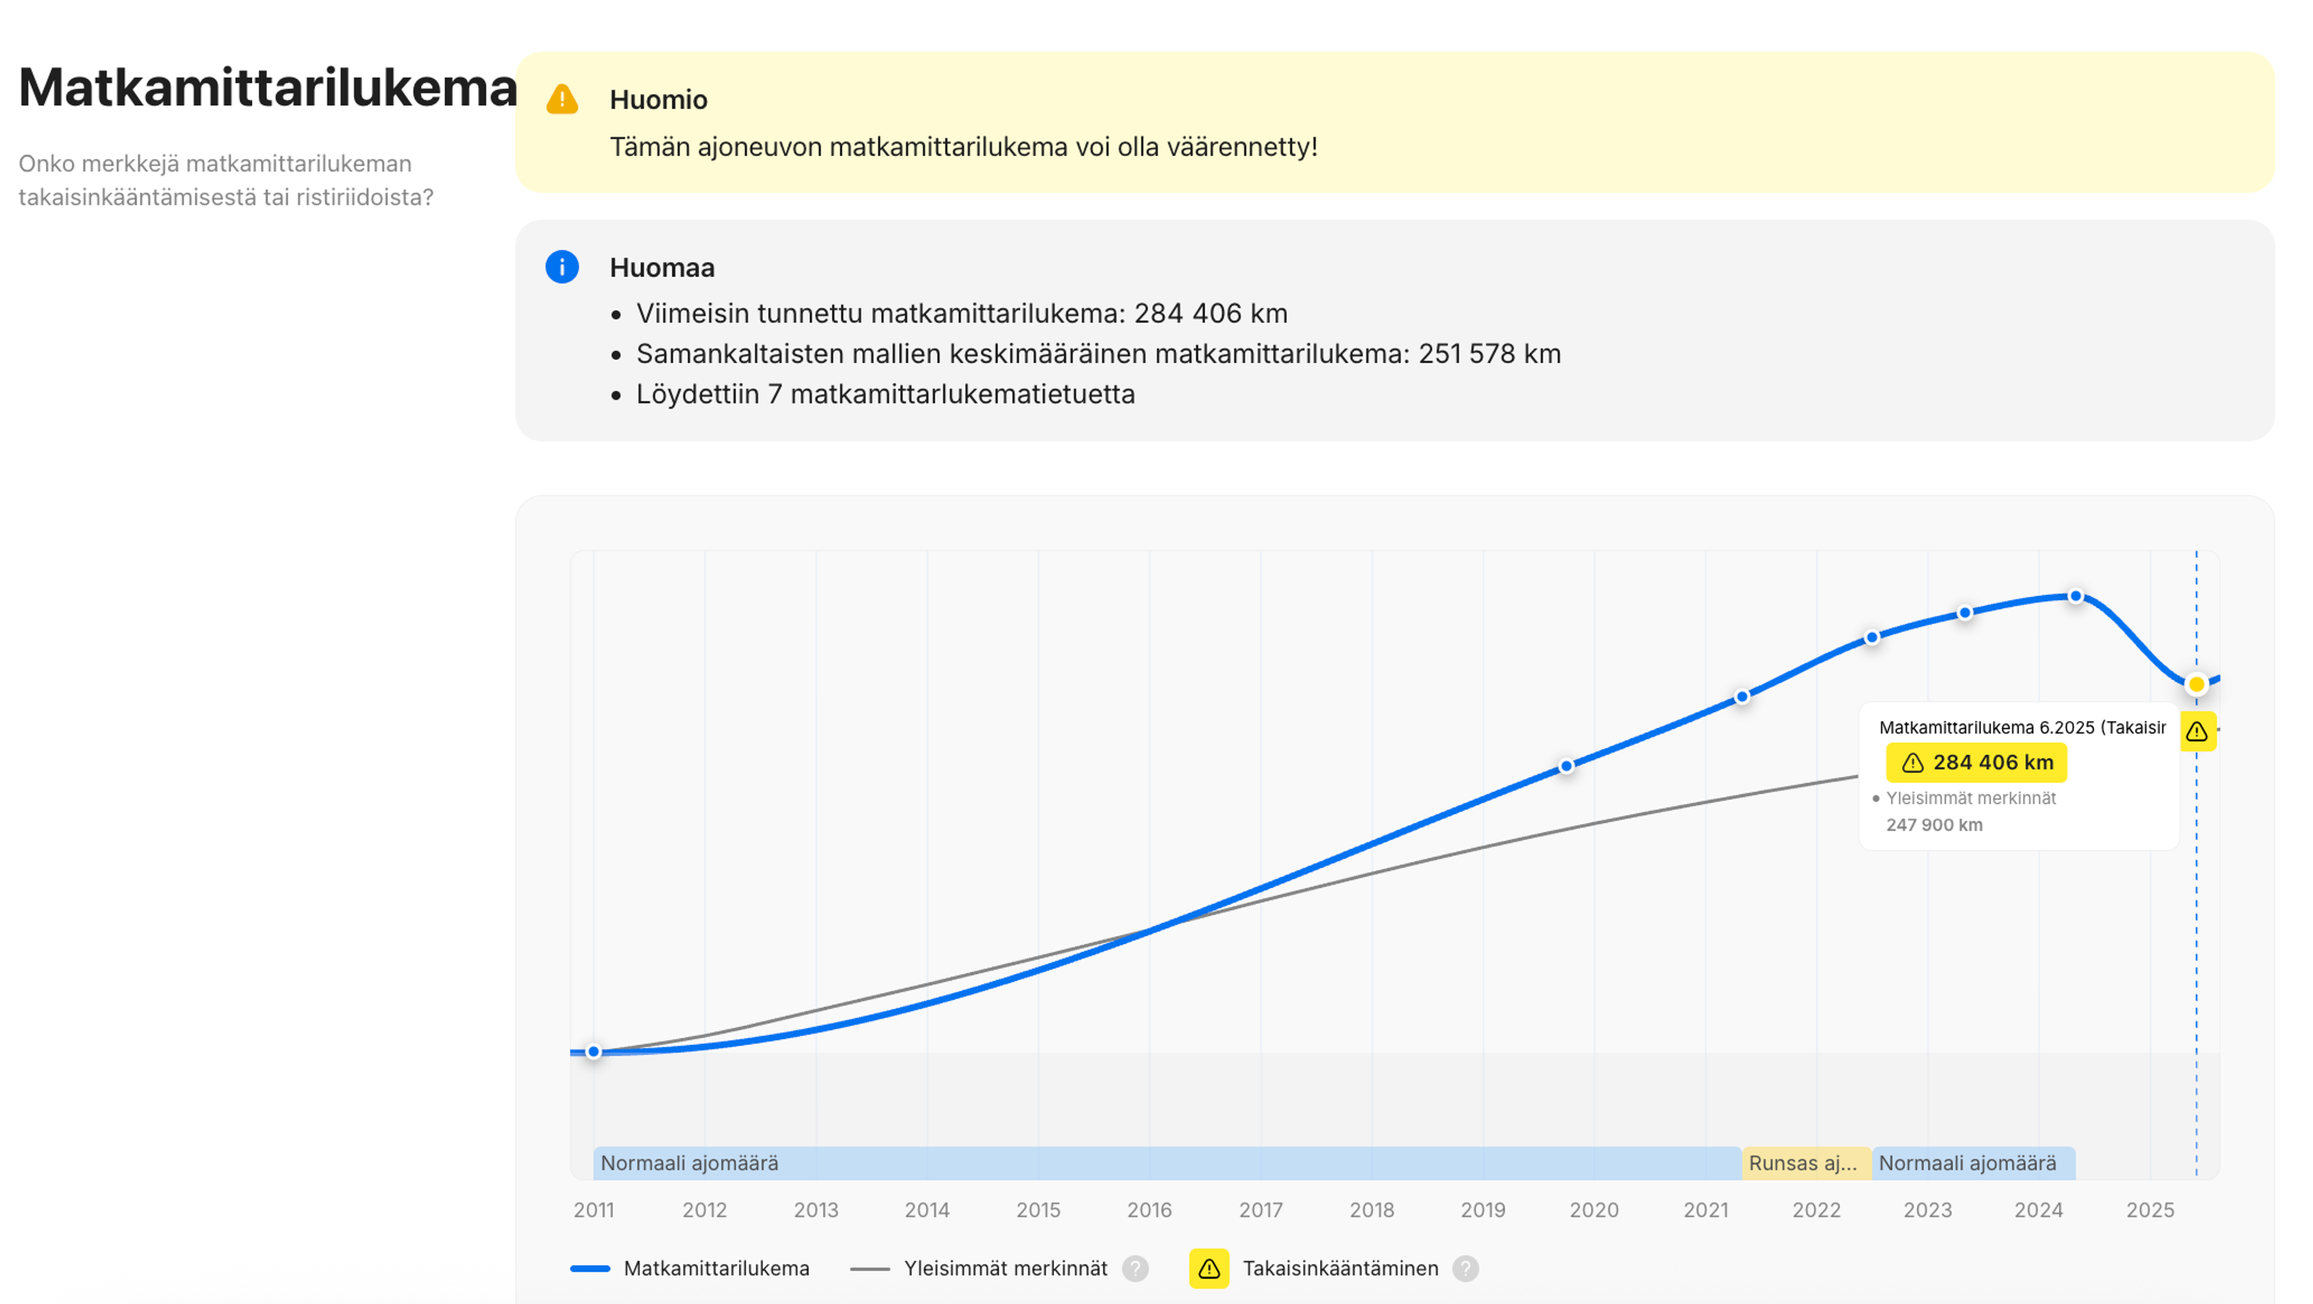Click help icon next to Yleisimmät merkinnät

click(1135, 1268)
